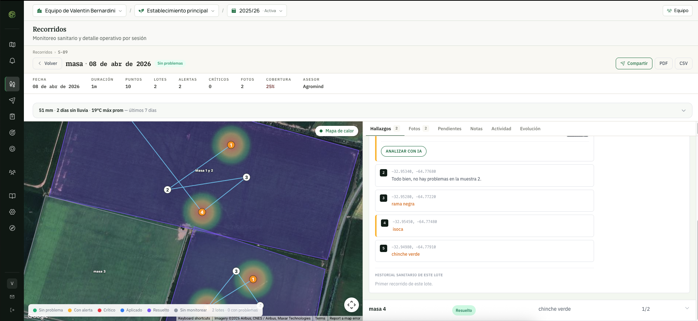Image resolution: width=698 pixels, height=321 pixels.
Task: Click white marker 3 in Masa 1 y 2
Action: (247, 177)
